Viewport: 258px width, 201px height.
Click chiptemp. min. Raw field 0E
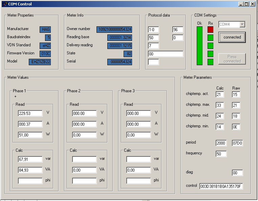[x=236, y=127]
